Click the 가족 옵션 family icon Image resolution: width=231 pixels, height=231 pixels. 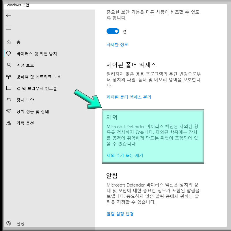tap(9, 123)
